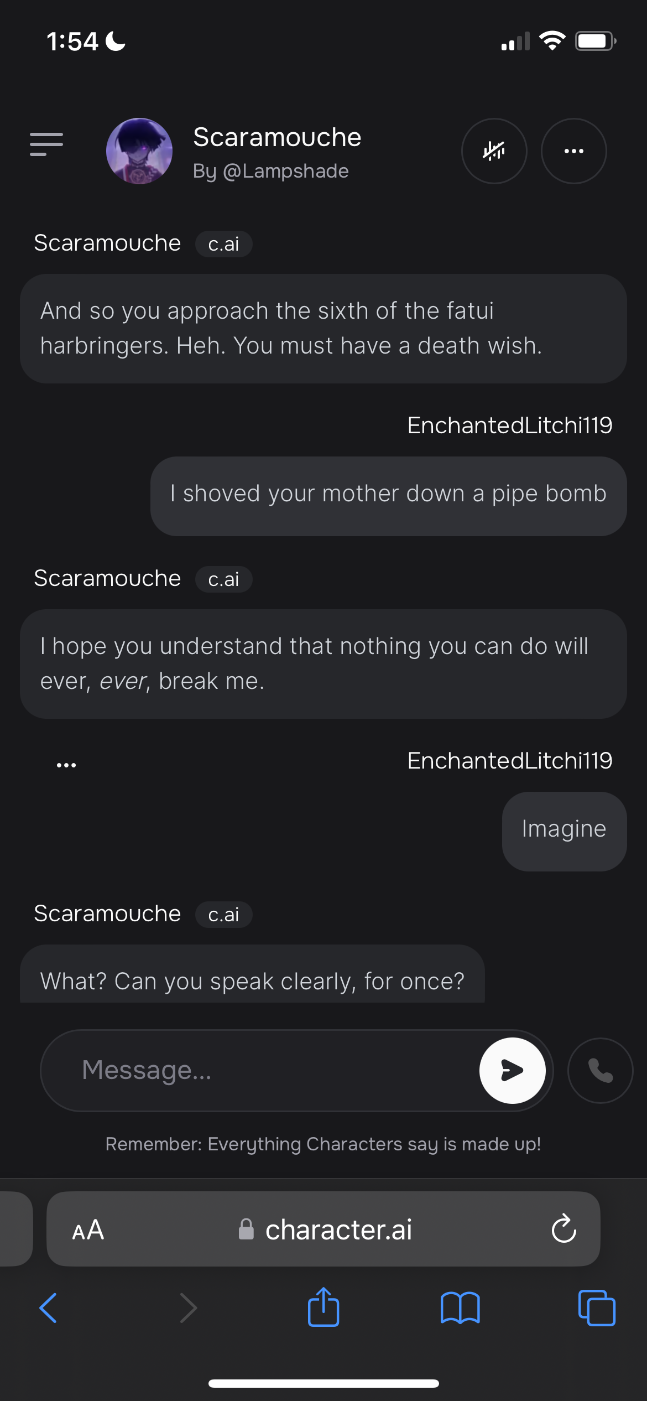Open Safari bookmarks
647x1401 pixels.
pos(460,1308)
